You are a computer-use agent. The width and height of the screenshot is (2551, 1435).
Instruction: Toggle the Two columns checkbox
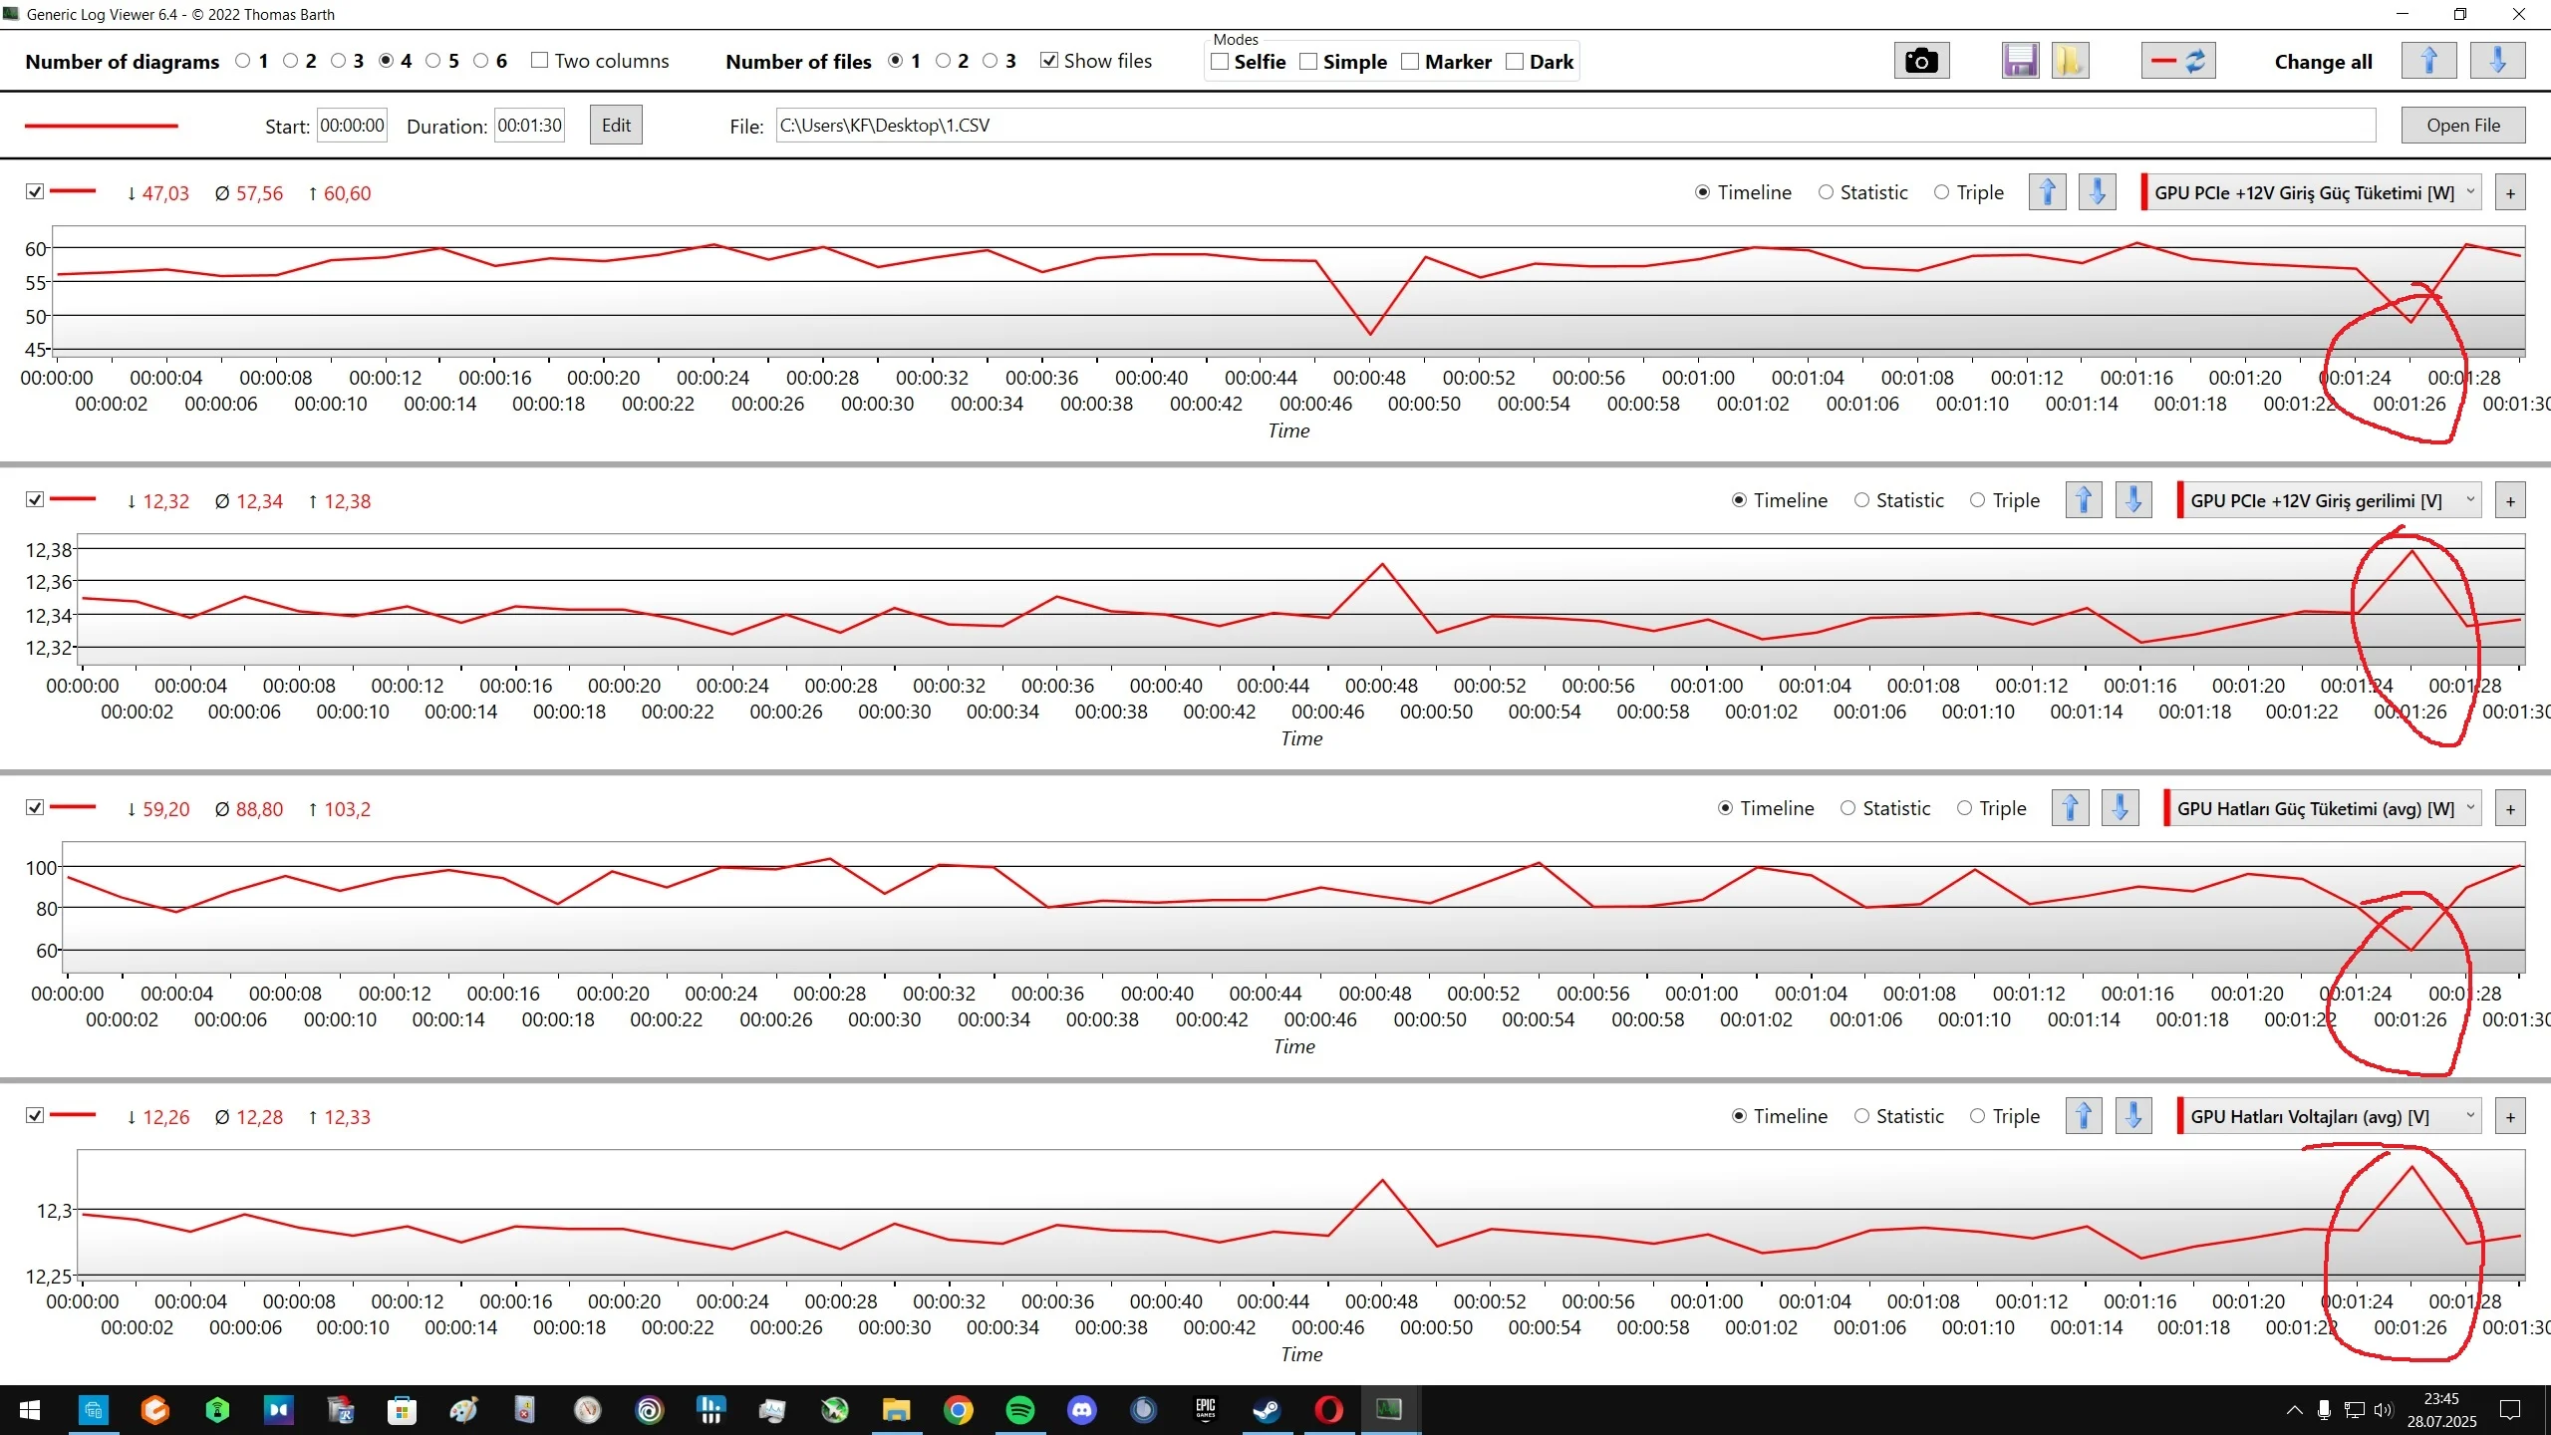(539, 61)
